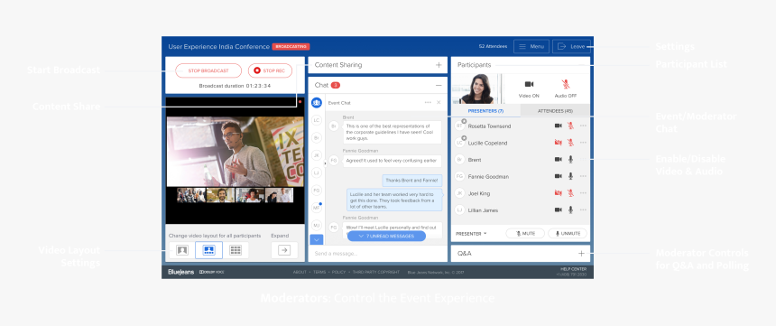This screenshot has width=776, height=326.
Task: Click the chat list down-arrow button
Action: pyautogui.click(x=317, y=239)
